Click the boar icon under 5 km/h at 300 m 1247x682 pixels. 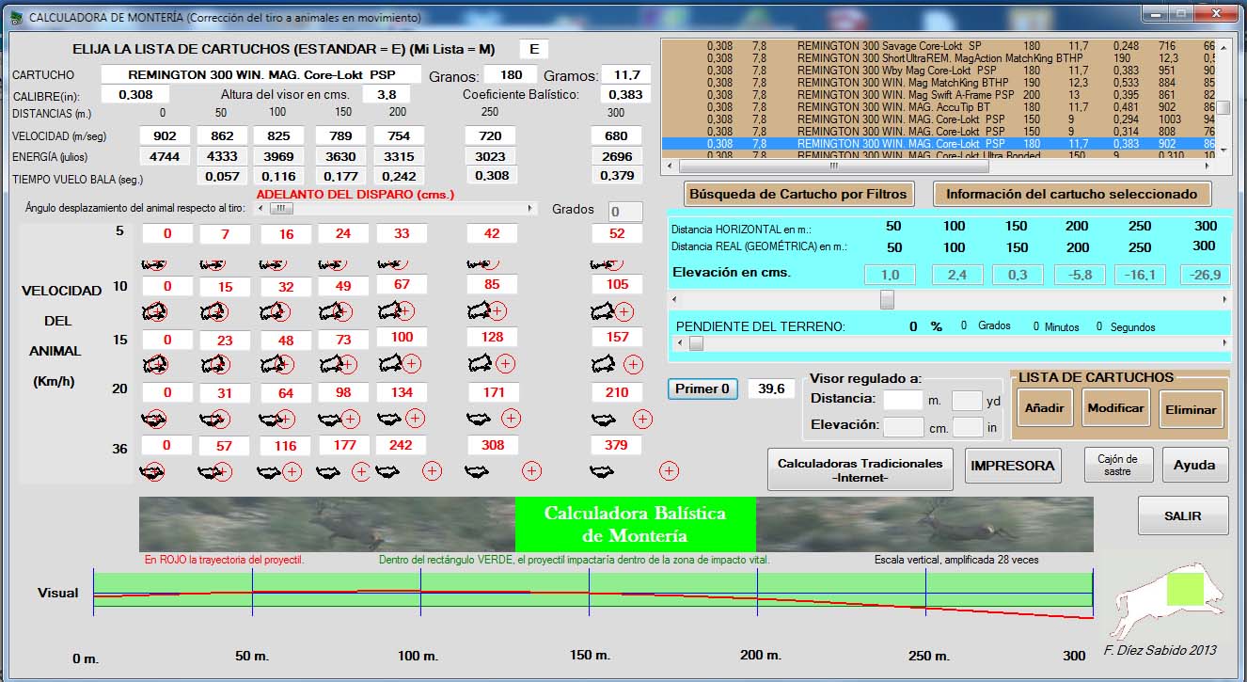607,264
